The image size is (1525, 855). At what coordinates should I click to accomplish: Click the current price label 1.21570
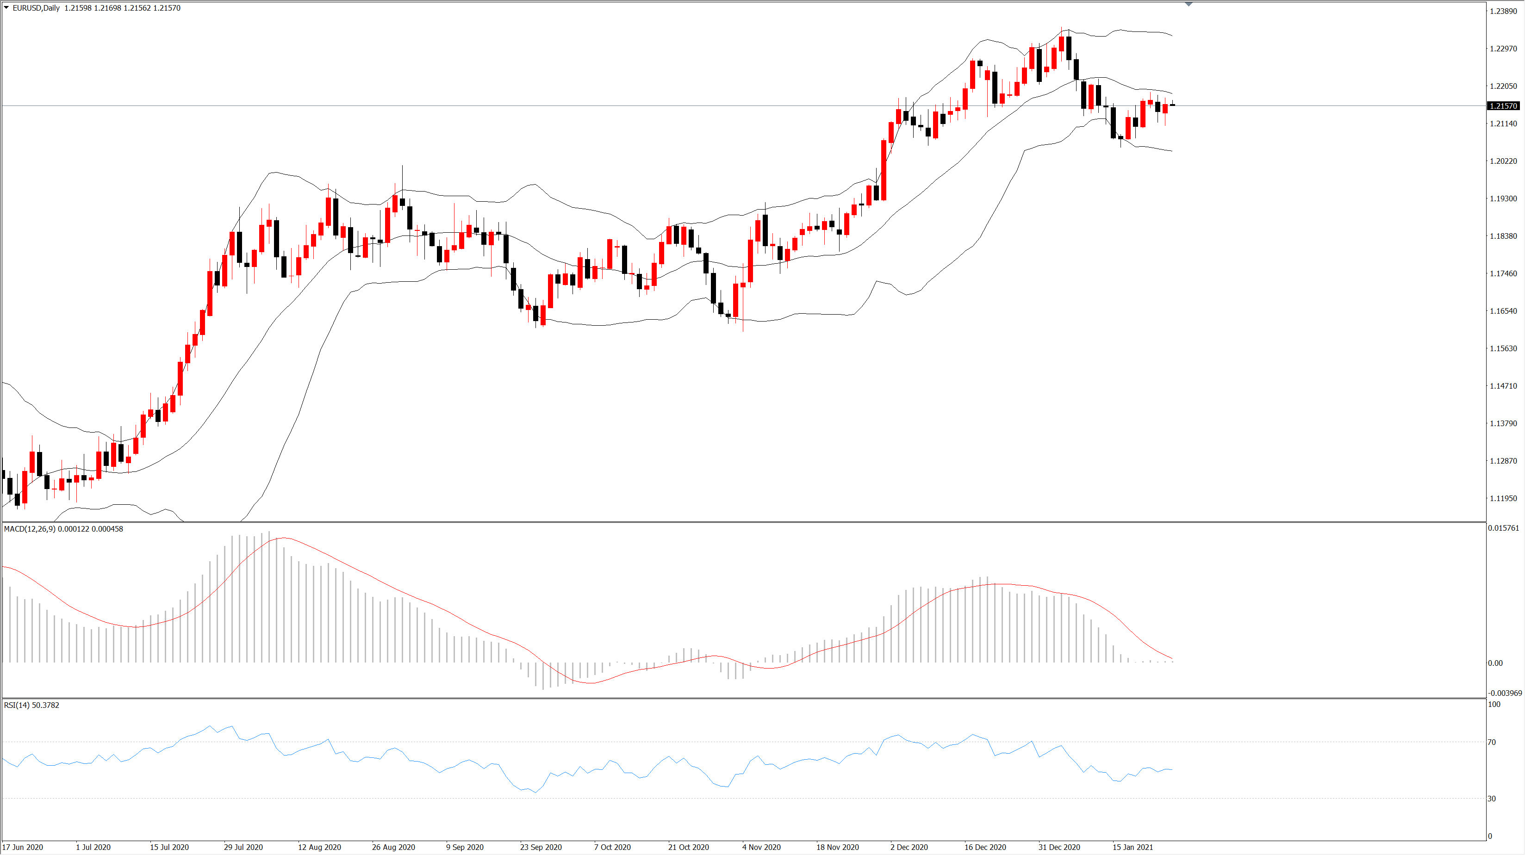[x=1503, y=106]
